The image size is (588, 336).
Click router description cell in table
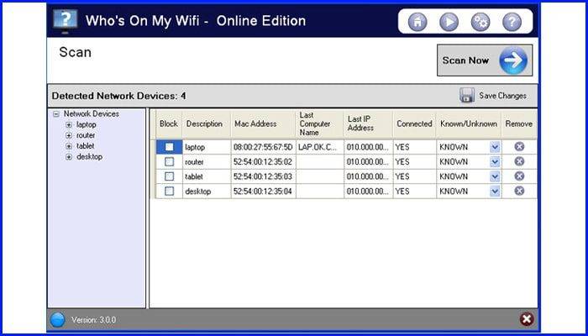point(207,161)
